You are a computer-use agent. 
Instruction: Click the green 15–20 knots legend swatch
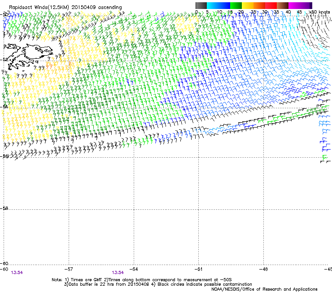[x=236, y=5]
